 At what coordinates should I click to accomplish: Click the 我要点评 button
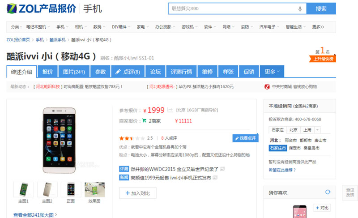[245, 138]
